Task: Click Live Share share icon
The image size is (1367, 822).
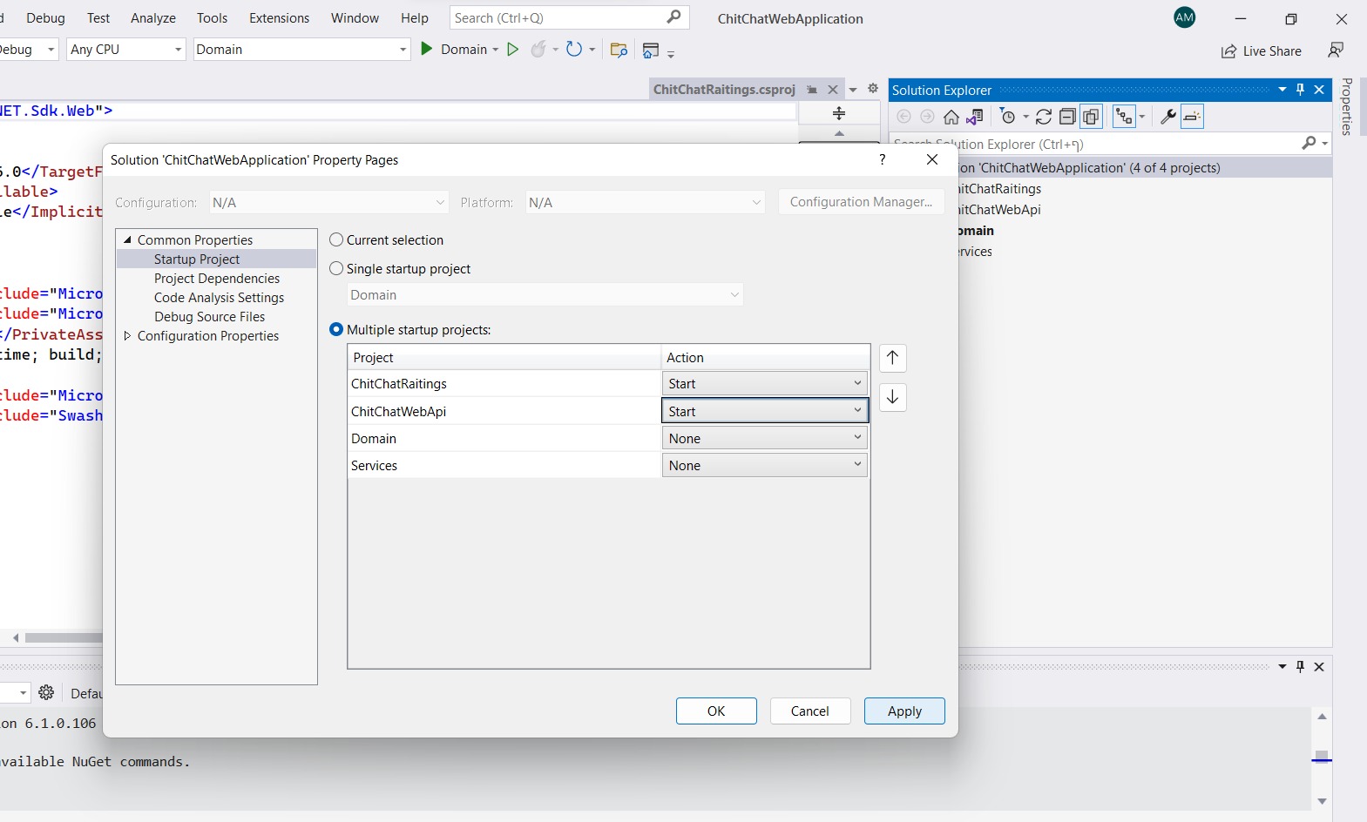Action: (x=1228, y=51)
